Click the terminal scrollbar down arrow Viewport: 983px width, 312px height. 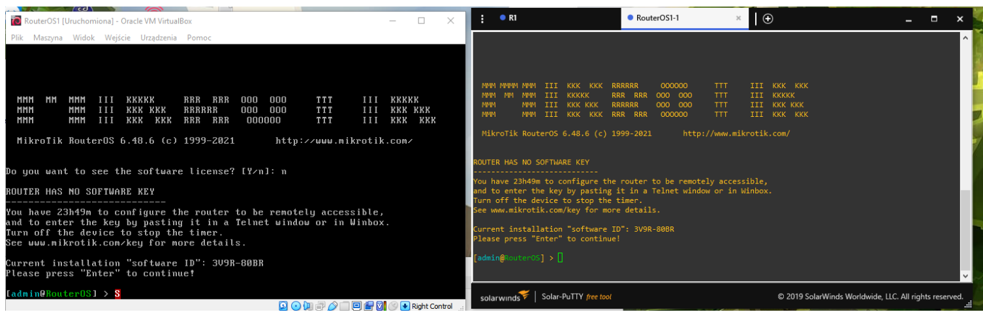click(966, 276)
